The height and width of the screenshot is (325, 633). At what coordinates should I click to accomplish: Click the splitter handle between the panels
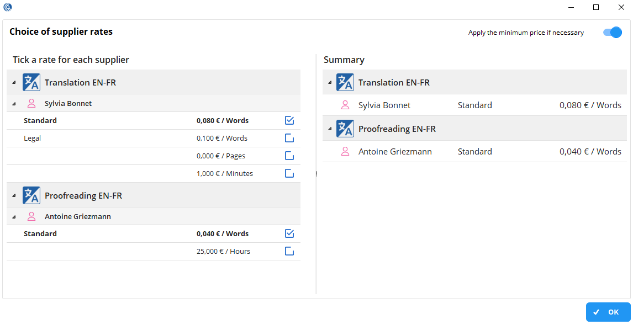[316, 174]
